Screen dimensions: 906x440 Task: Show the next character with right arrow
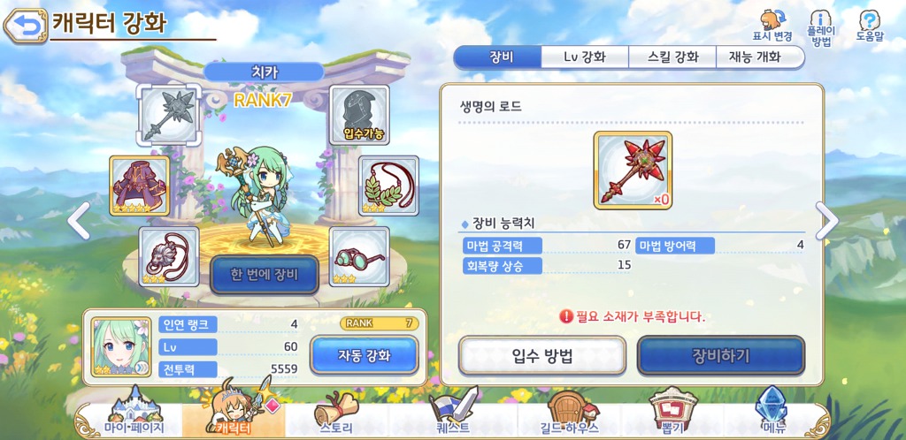click(826, 221)
